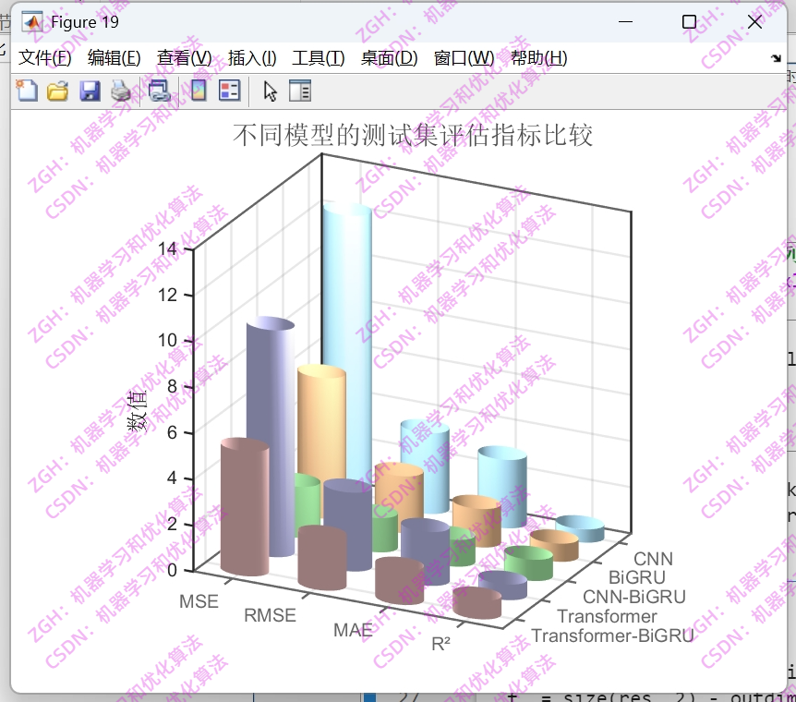Open a file with the folder icon
Viewport: 796px width, 702px height.
[x=56, y=91]
